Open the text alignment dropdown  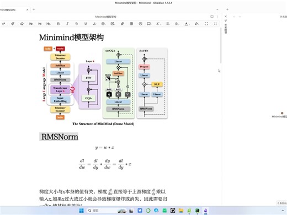point(177,24)
